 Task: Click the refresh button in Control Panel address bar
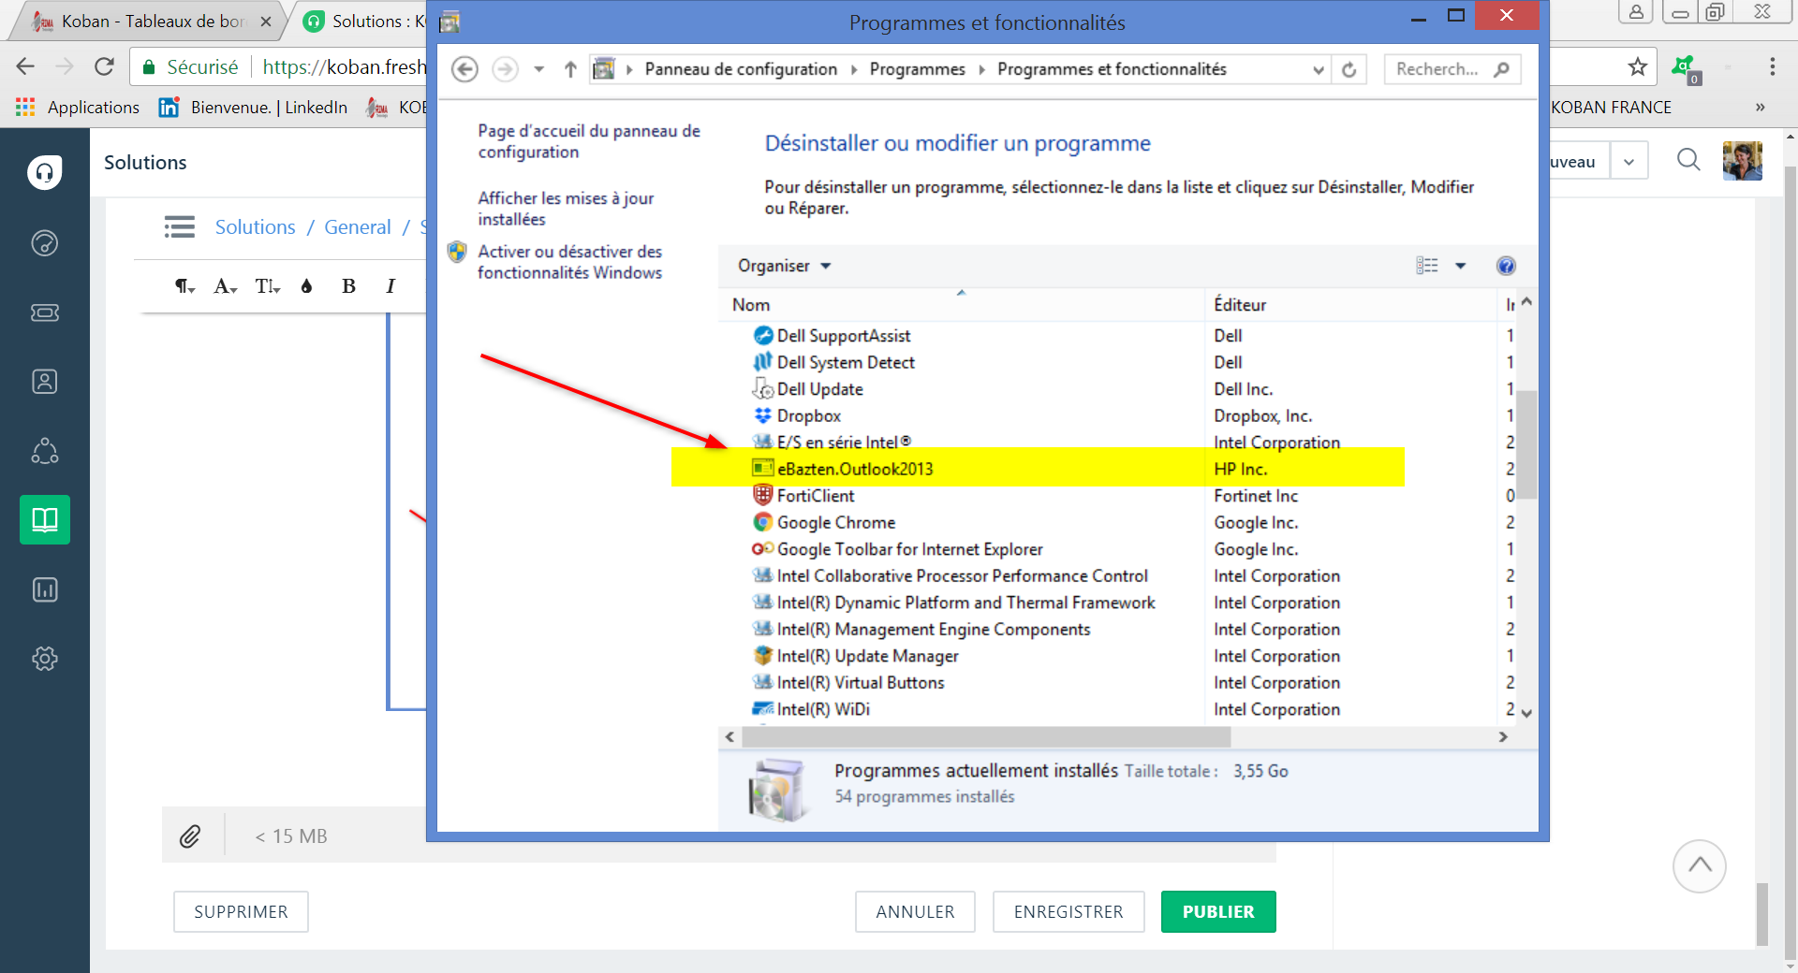pyautogui.click(x=1348, y=69)
